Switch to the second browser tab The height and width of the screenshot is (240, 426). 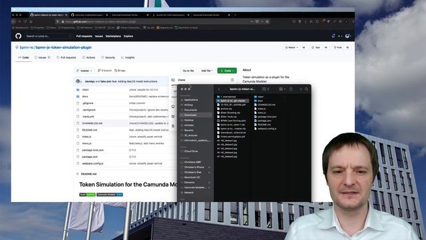[89, 15]
